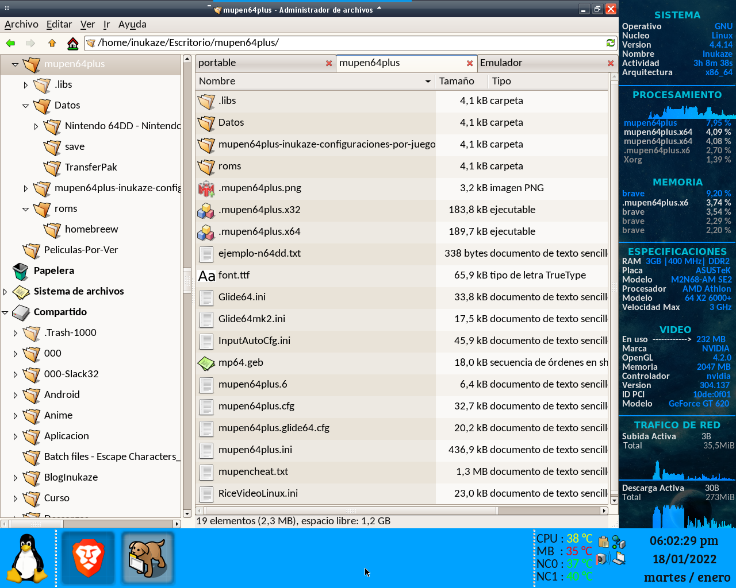Open the network monitor tray icon
Screen dimensions: 736x588
tap(618, 540)
